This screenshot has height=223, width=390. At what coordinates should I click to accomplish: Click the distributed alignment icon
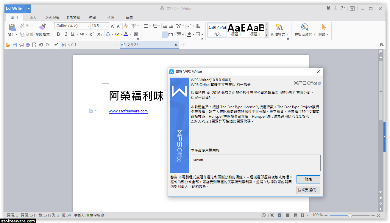click(171, 34)
